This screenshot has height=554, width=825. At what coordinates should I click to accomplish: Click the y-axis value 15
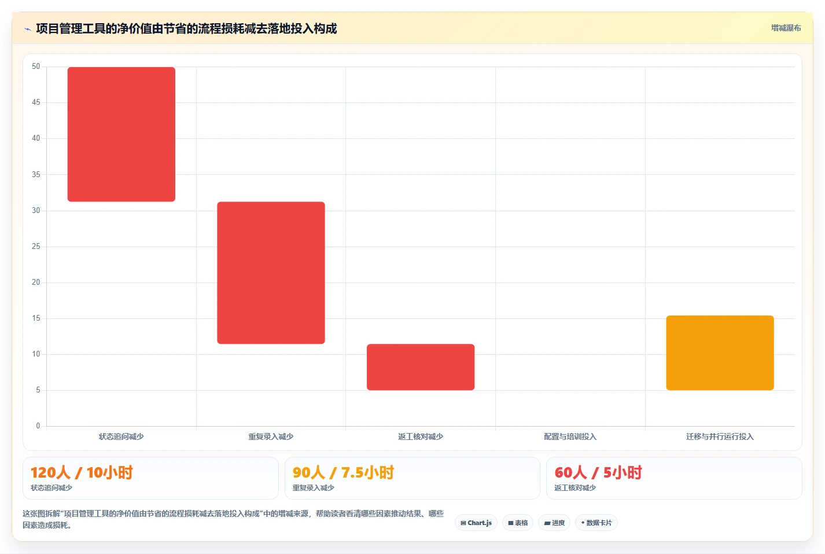coord(36,318)
